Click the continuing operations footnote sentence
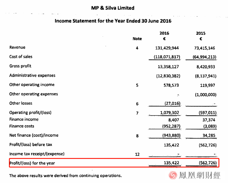 click(x=65, y=176)
